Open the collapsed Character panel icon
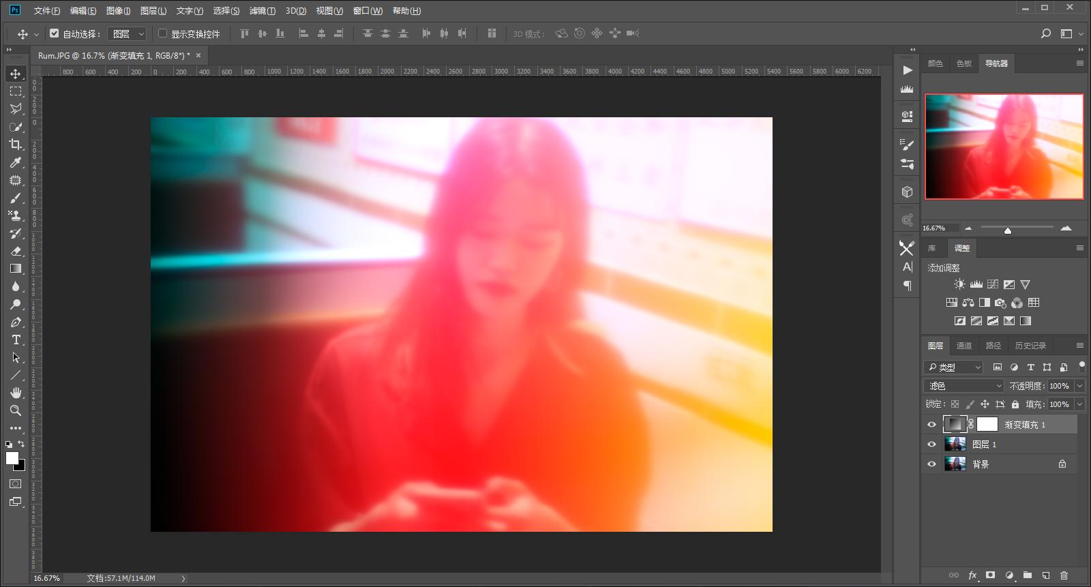Viewport: 1091px width, 587px height. (x=907, y=267)
